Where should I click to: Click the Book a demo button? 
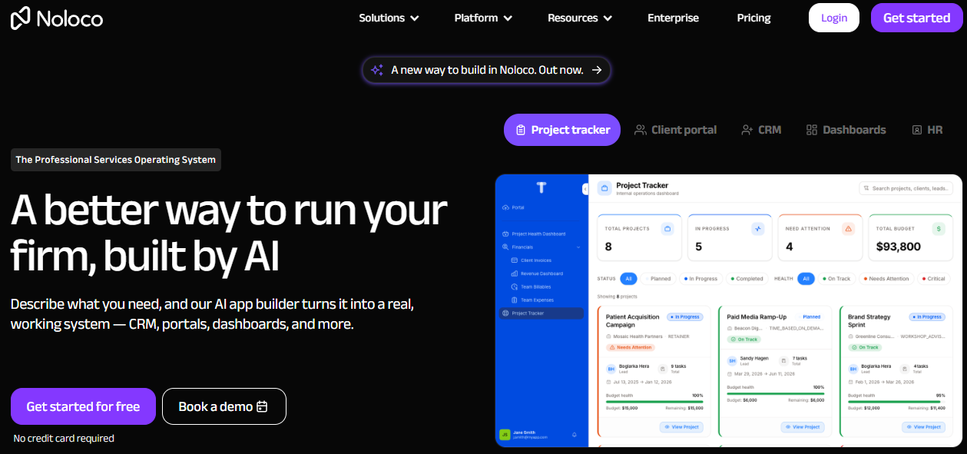tap(224, 406)
